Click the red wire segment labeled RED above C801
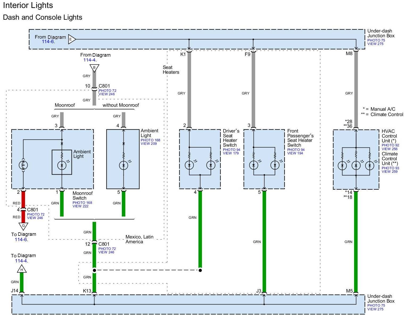 pyautogui.click(x=23, y=200)
